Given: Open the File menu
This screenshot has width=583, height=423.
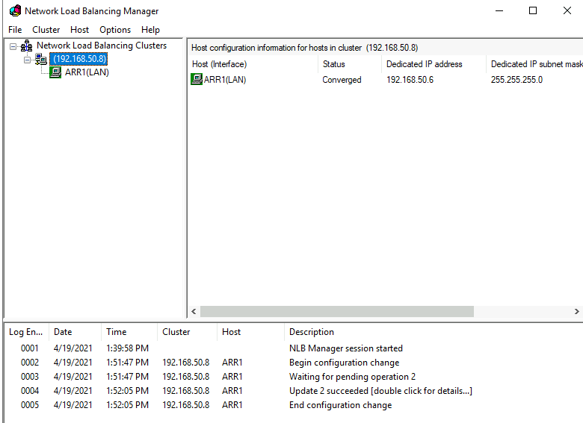Looking at the screenshot, I should (15, 30).
